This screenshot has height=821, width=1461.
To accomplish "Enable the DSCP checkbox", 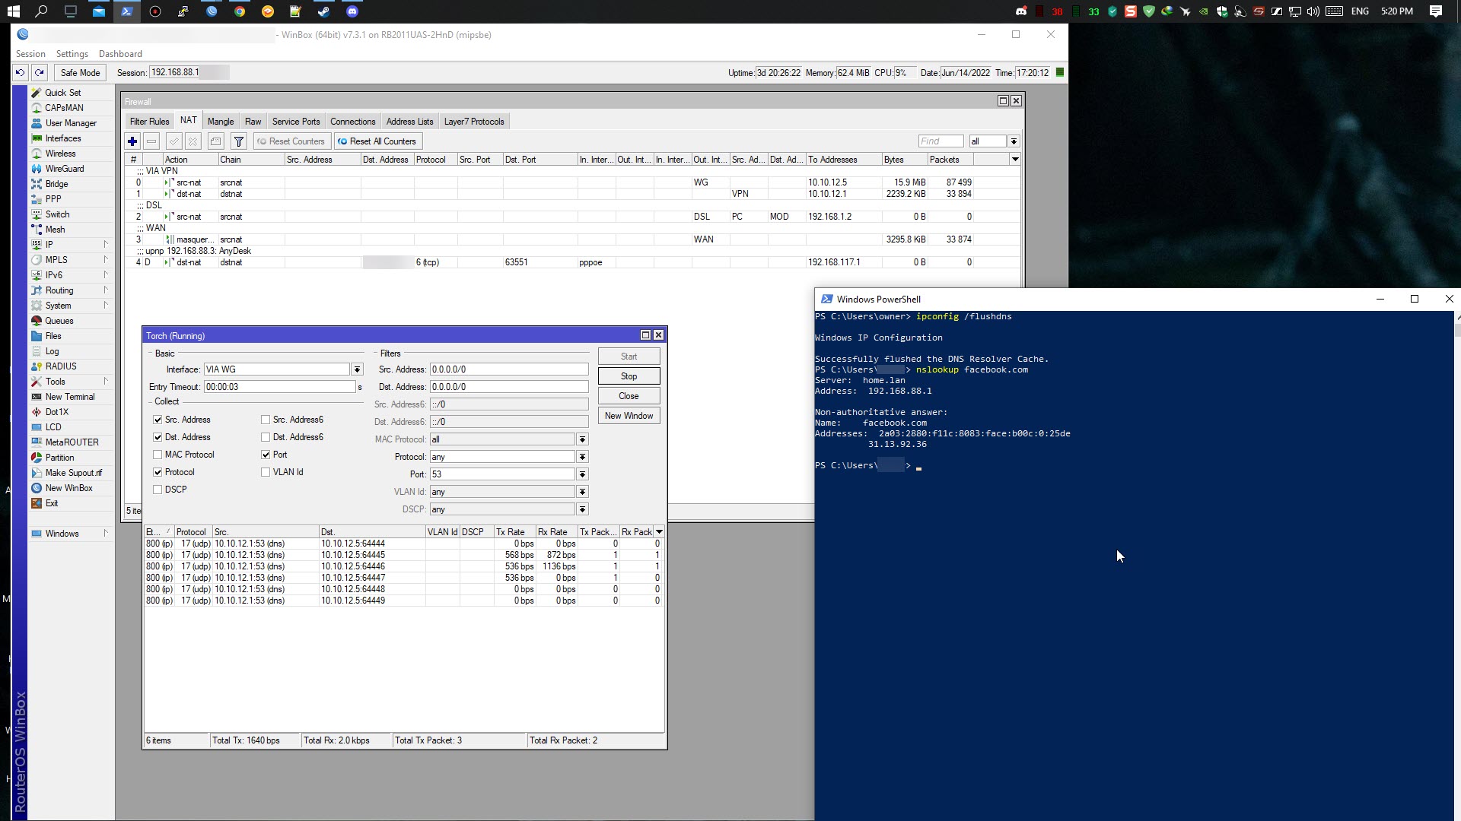I will [158, 490].
